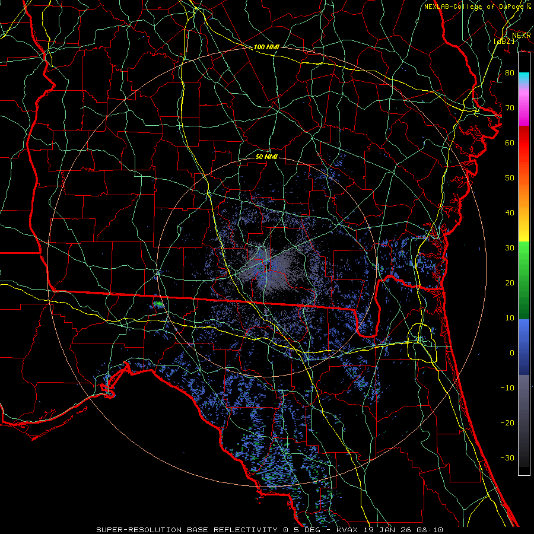This screenshot has width=534, height=534.
Task: Click the -30 value on the dBZ scale
Action: [x=507, y=457]
